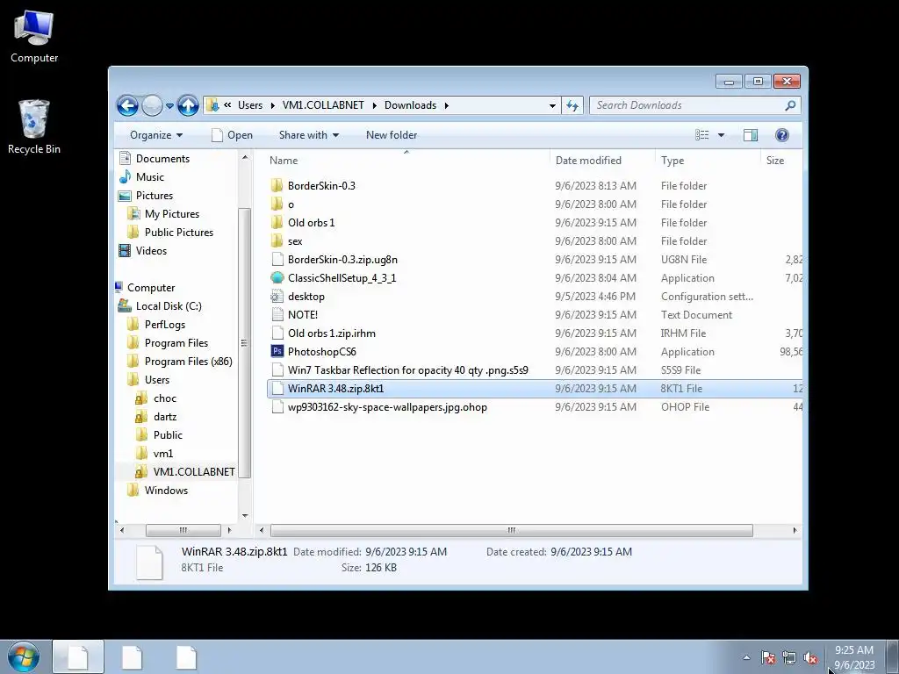Select the Windows folder in sidebar
Viewport: 899px width, 674px height.
[166, 490]
